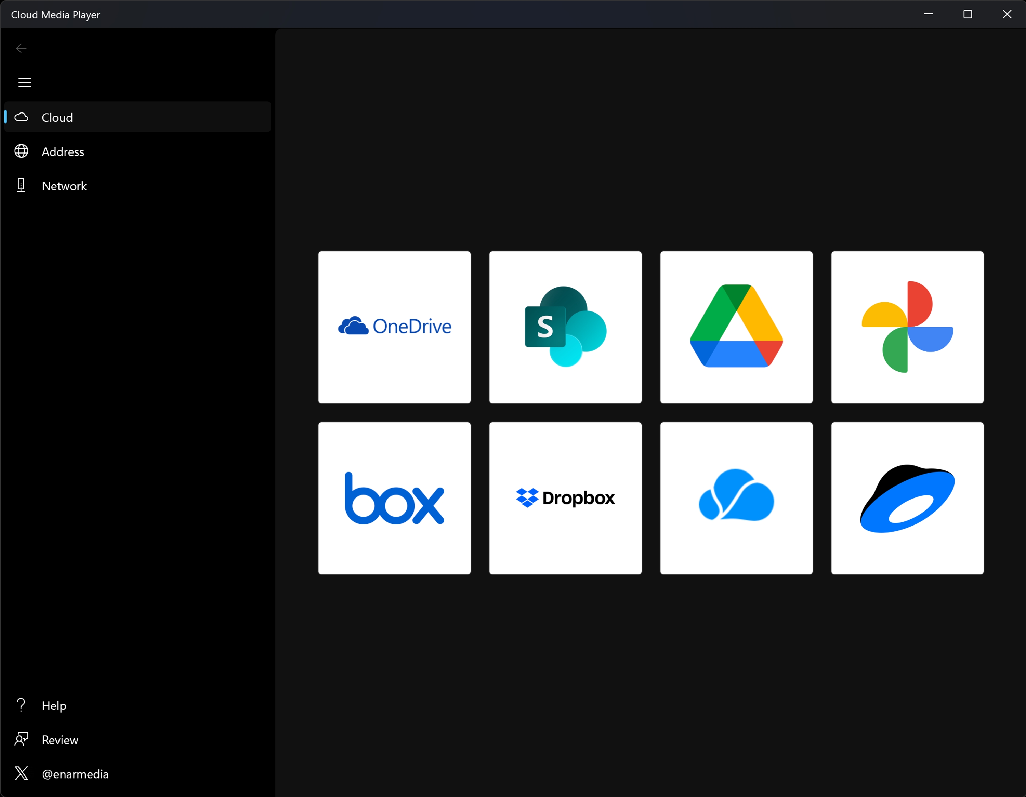The image size is (1026, 797).
Task: Collapse the hamburger navigation menu
Action: click(x=24, y=83)
